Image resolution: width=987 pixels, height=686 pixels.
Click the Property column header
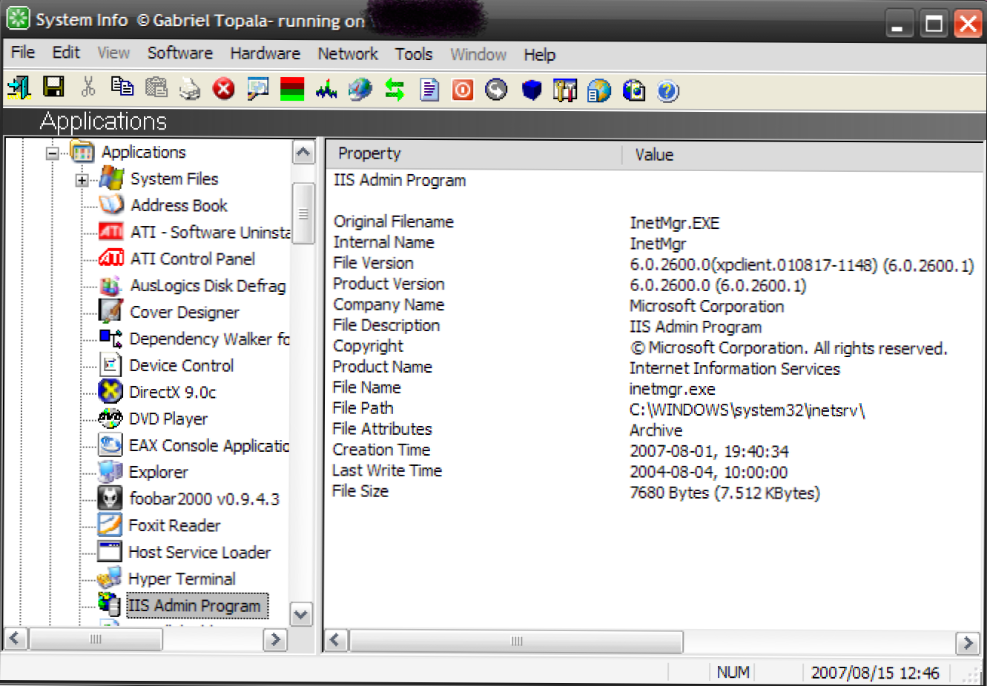(473, 154)
